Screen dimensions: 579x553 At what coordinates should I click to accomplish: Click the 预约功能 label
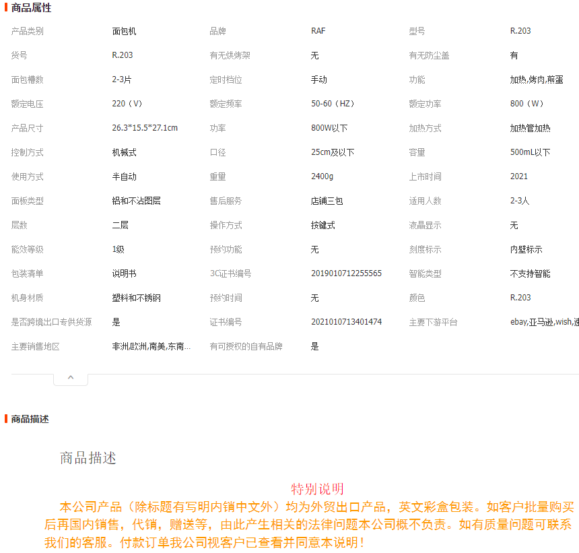(226, 249)
